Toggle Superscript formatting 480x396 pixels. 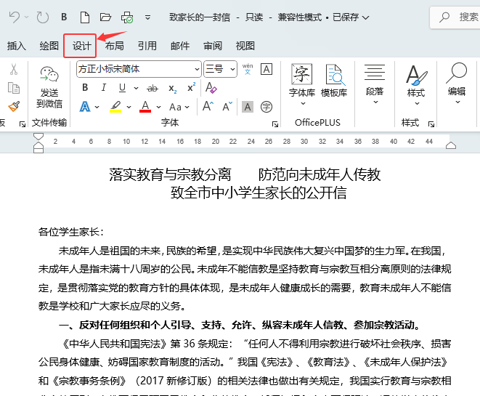coord(191,88)
